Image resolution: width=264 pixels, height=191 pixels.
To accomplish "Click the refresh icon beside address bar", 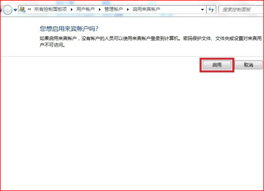I will tap(211, 10).
